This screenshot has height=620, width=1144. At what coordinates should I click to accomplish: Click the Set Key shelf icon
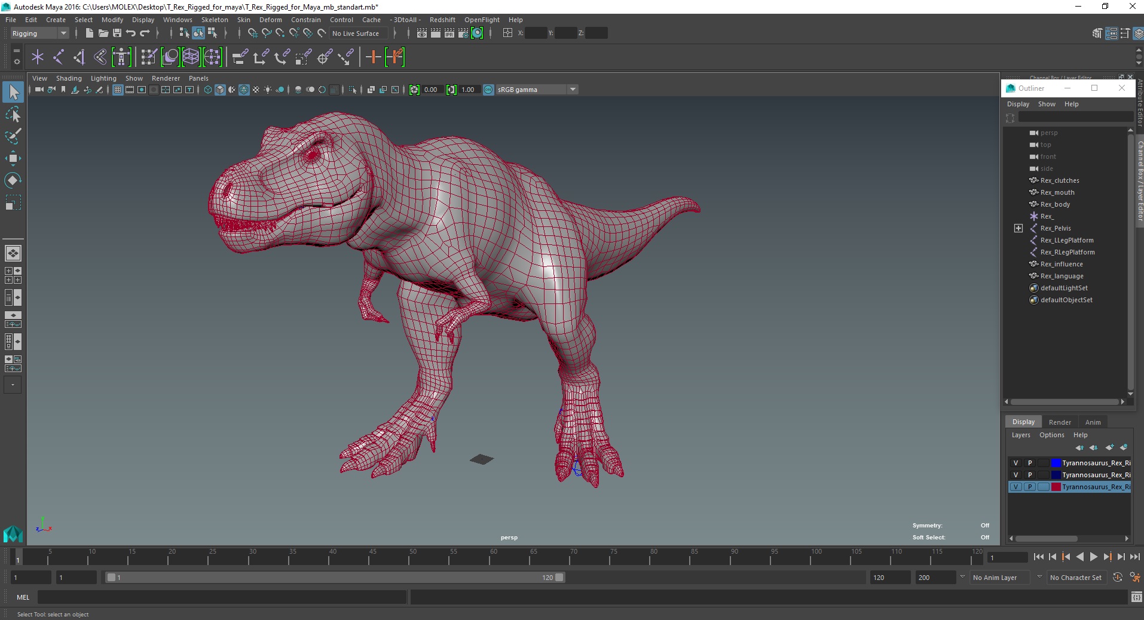point(374,57)
